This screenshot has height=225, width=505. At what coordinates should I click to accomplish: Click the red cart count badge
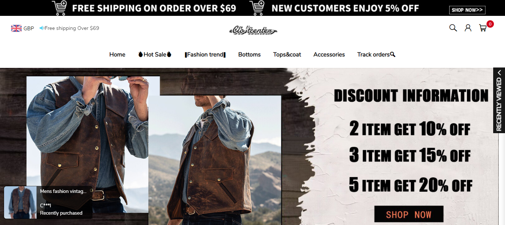[490, 24]
